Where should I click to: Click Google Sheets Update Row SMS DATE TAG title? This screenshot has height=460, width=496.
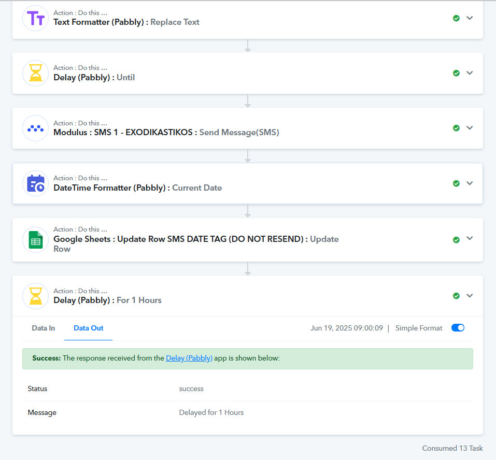(196, 244)
